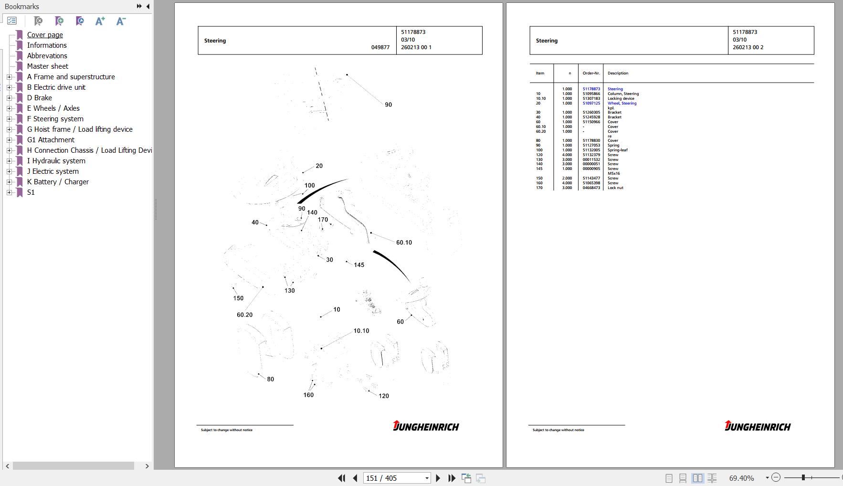Increase bookmark text size
Viewport: 843px width, 486px height.
point(100,21)
